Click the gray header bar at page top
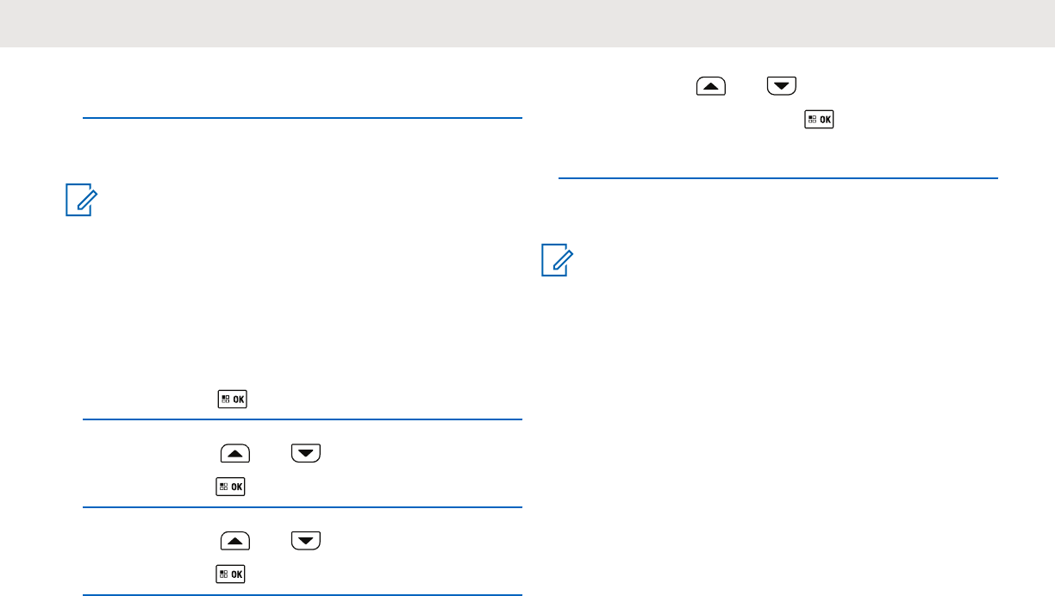The image size is (1055, 596). pos(527,23)
